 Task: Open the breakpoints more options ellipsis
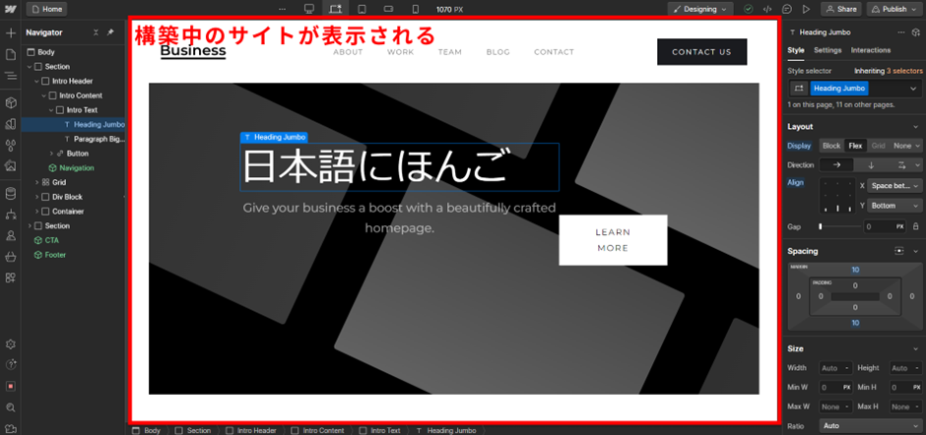point(282,9)
